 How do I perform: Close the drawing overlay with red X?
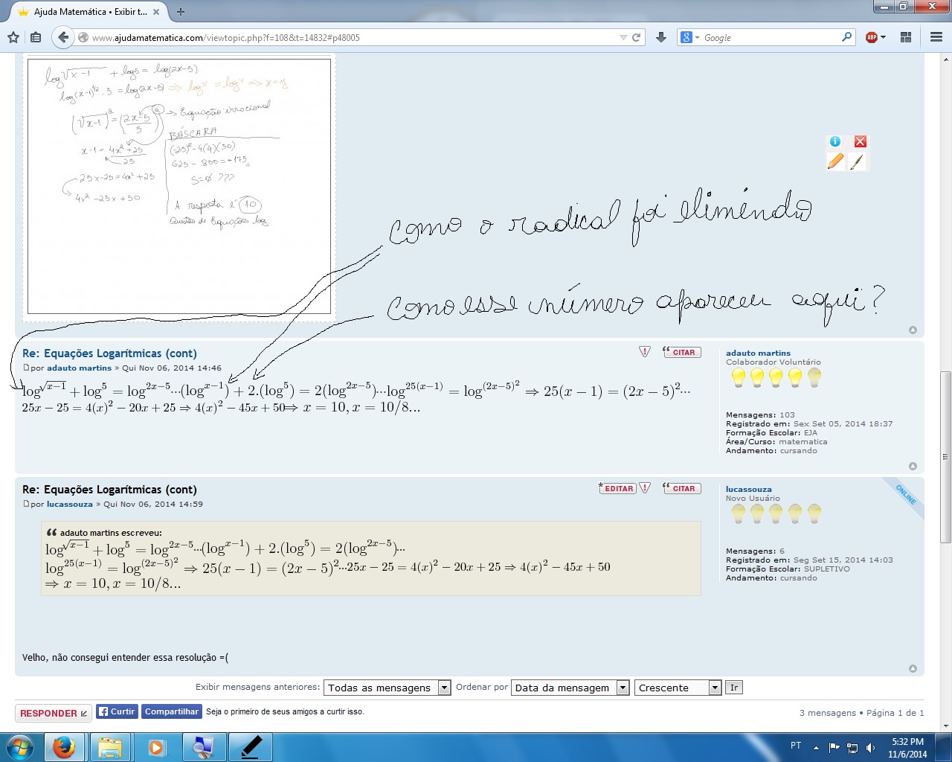[x=861, y=141]
